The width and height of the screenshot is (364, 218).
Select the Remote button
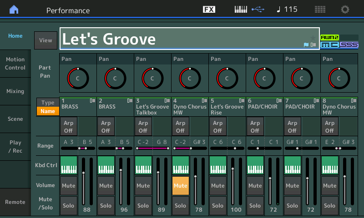click(15, 202)
